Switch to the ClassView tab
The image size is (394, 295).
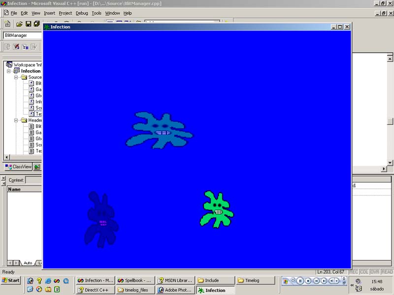pyautogui.click(x=19, y=167)
